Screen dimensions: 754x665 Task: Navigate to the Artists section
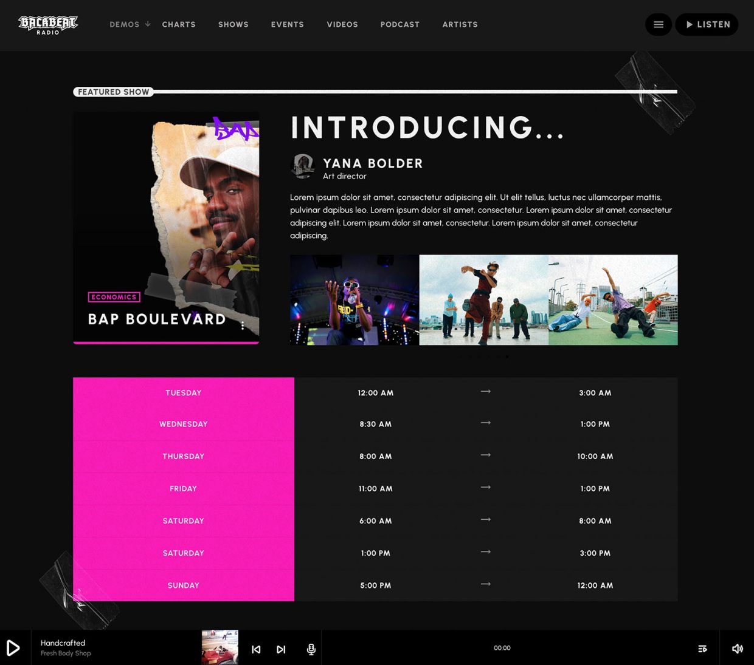(460, 24)
